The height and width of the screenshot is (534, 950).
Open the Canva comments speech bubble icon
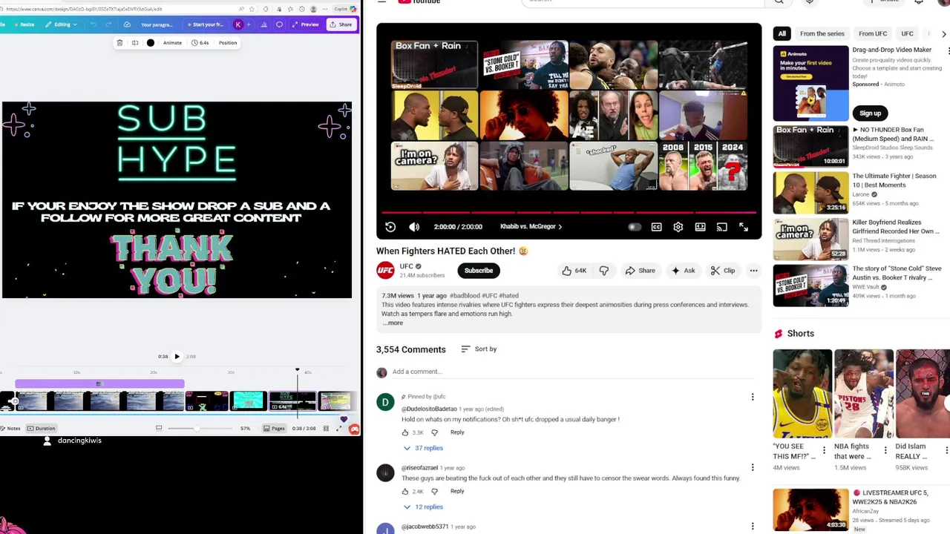click(x=279, y=24)
